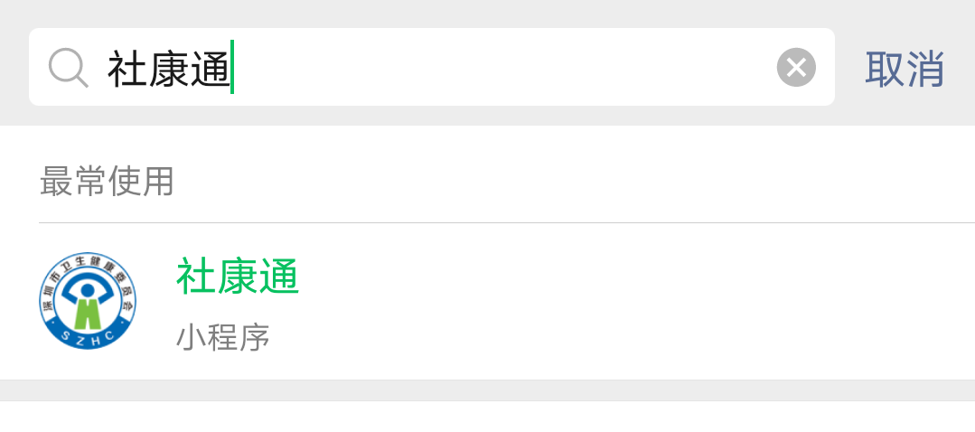Image resolution: width=975 pixels, height=432 pixels.
Task: Place cursor at the green text caret
Action: point(232,68)
